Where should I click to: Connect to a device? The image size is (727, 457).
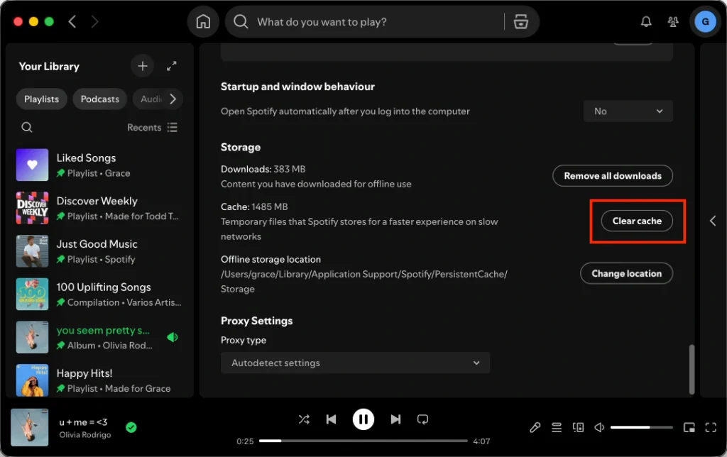point(578,427)
